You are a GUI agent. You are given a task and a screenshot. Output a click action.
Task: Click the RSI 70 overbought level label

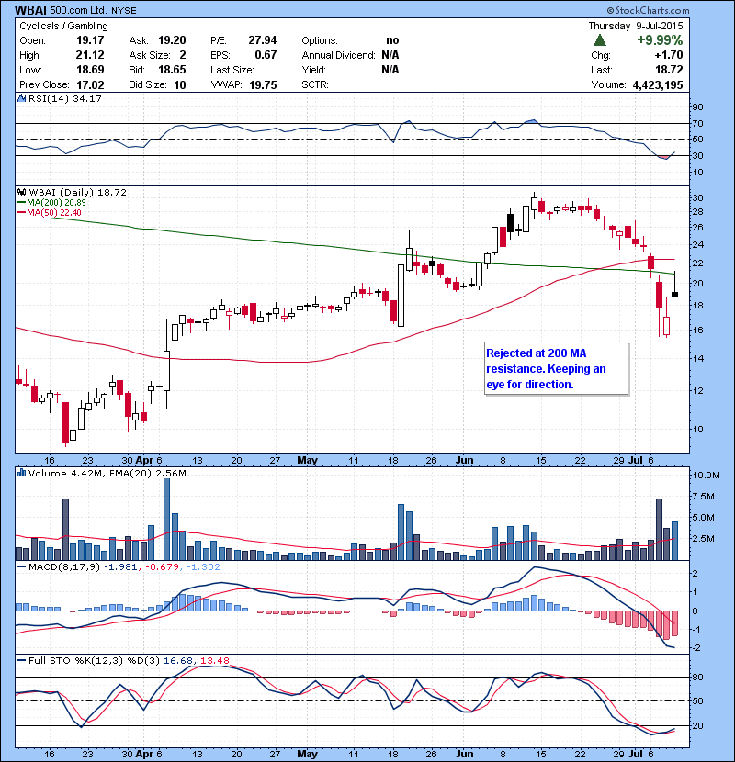(697, 123)
